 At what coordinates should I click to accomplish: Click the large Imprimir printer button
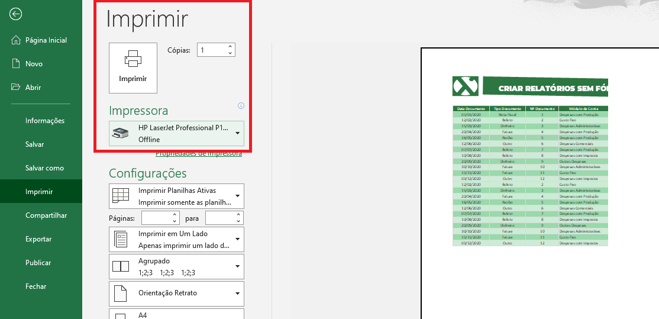coord(133,67)
